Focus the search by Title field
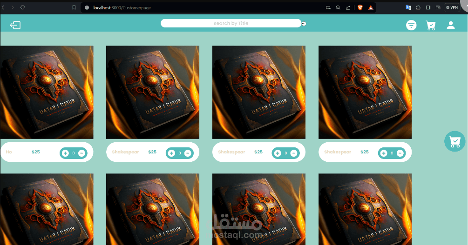The image size is (468, 245). click(x=231, y=23)
